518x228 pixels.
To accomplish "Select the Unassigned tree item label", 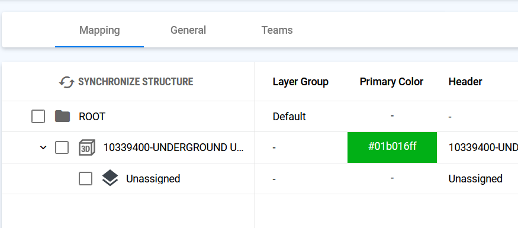I will click(153, 179).
